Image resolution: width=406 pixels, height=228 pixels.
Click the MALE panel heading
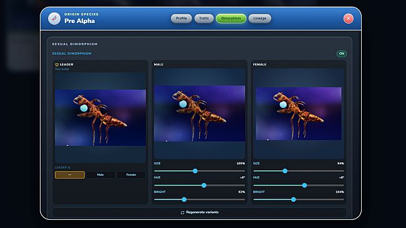[158, 64]
